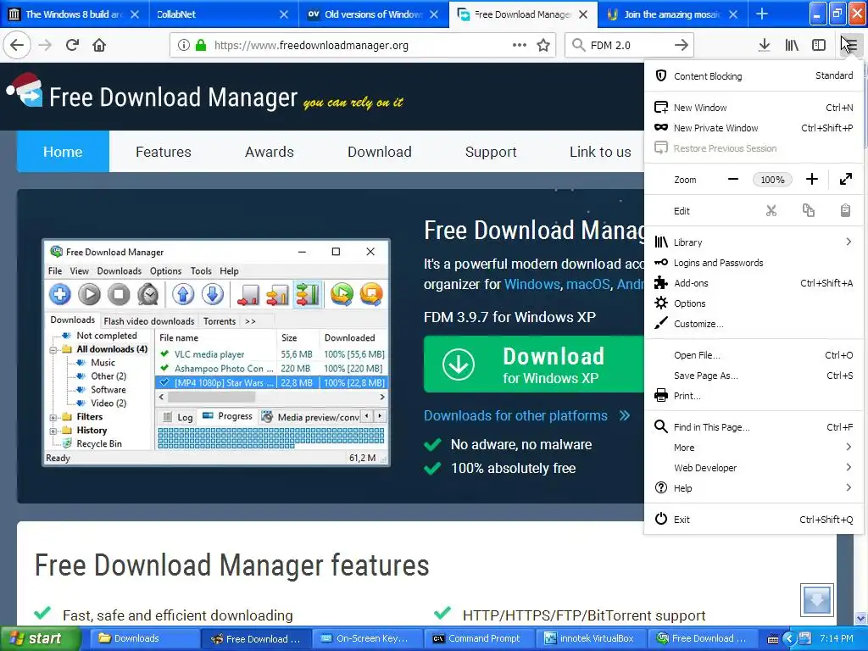This screenshot has height=651, width=868.
Task: Choose New Window from the menu
Action: click(754, 108)
